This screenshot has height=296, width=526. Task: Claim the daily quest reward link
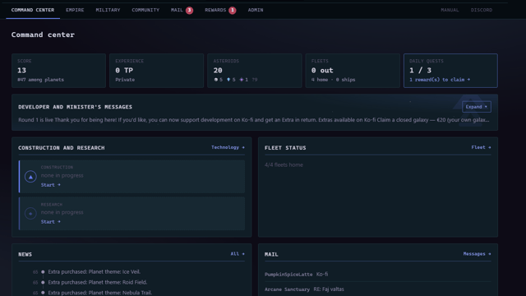click(x=440, y=80)
